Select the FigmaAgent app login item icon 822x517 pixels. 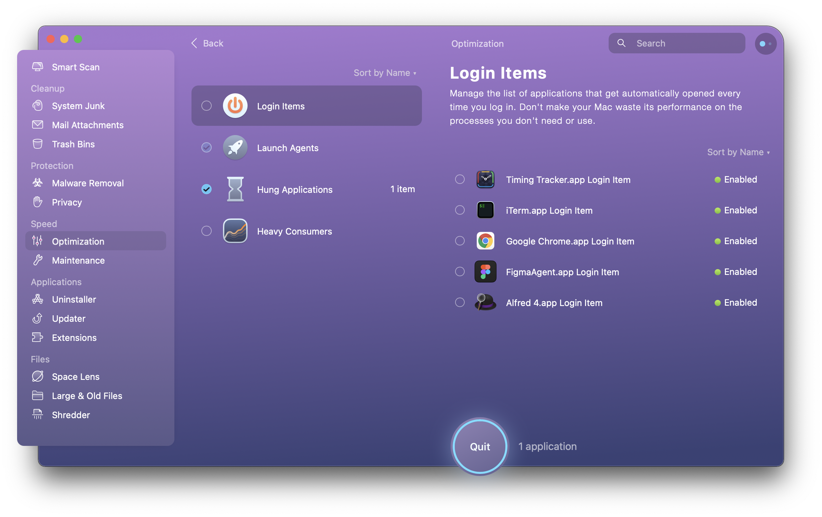(x=486, y=272)
